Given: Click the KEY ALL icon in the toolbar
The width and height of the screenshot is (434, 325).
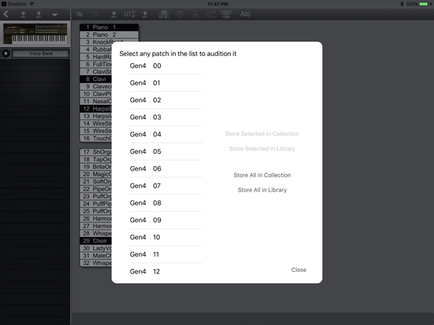Looking at the screenshot, I should (164, 14).
